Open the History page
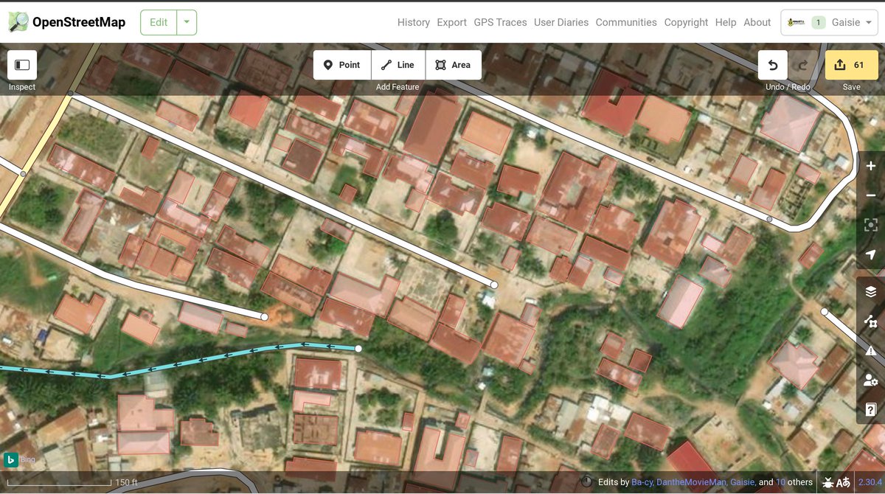 (x=413, y=22)
